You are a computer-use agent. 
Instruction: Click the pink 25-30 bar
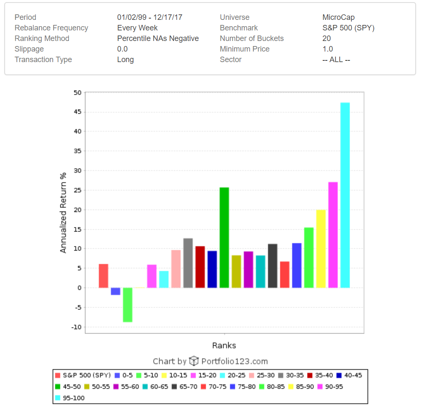point(176,269)
